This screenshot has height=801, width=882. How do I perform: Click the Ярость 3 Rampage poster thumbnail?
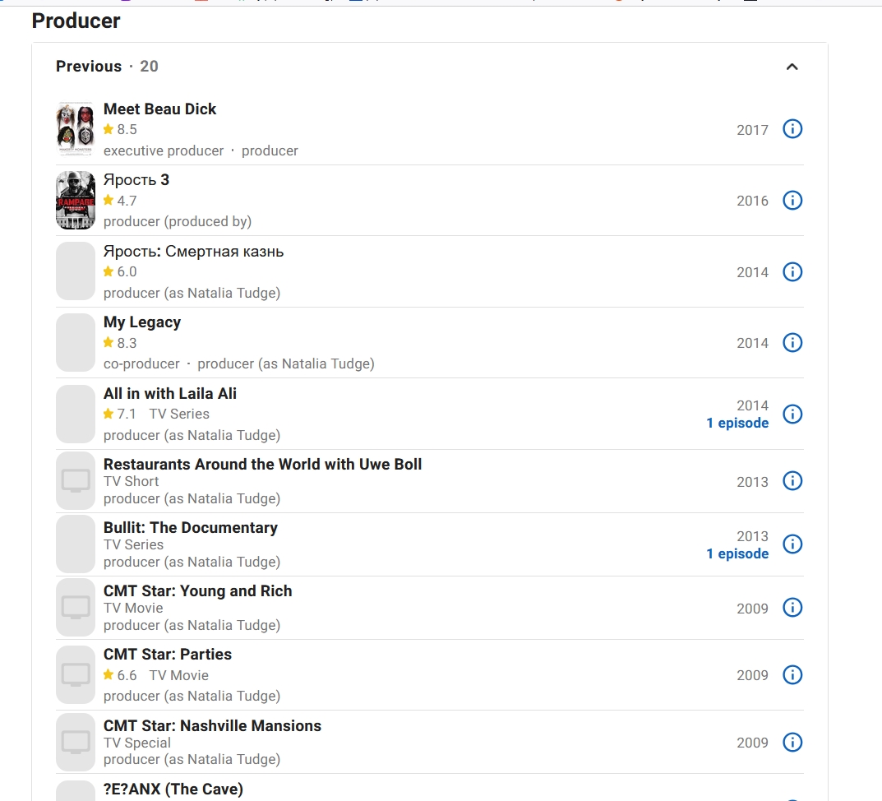click(x=76, y=201)
